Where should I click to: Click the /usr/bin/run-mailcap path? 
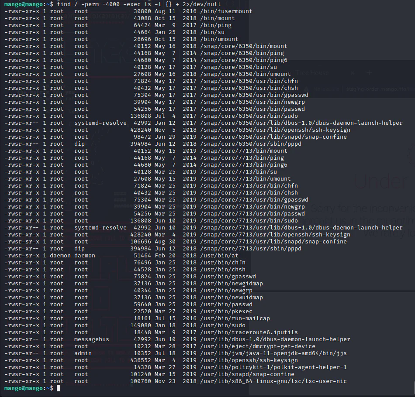(235, 318)
